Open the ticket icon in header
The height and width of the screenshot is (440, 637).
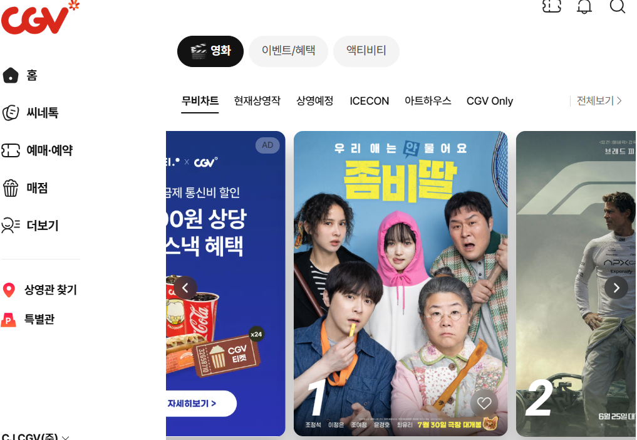[x=551, y=6]
